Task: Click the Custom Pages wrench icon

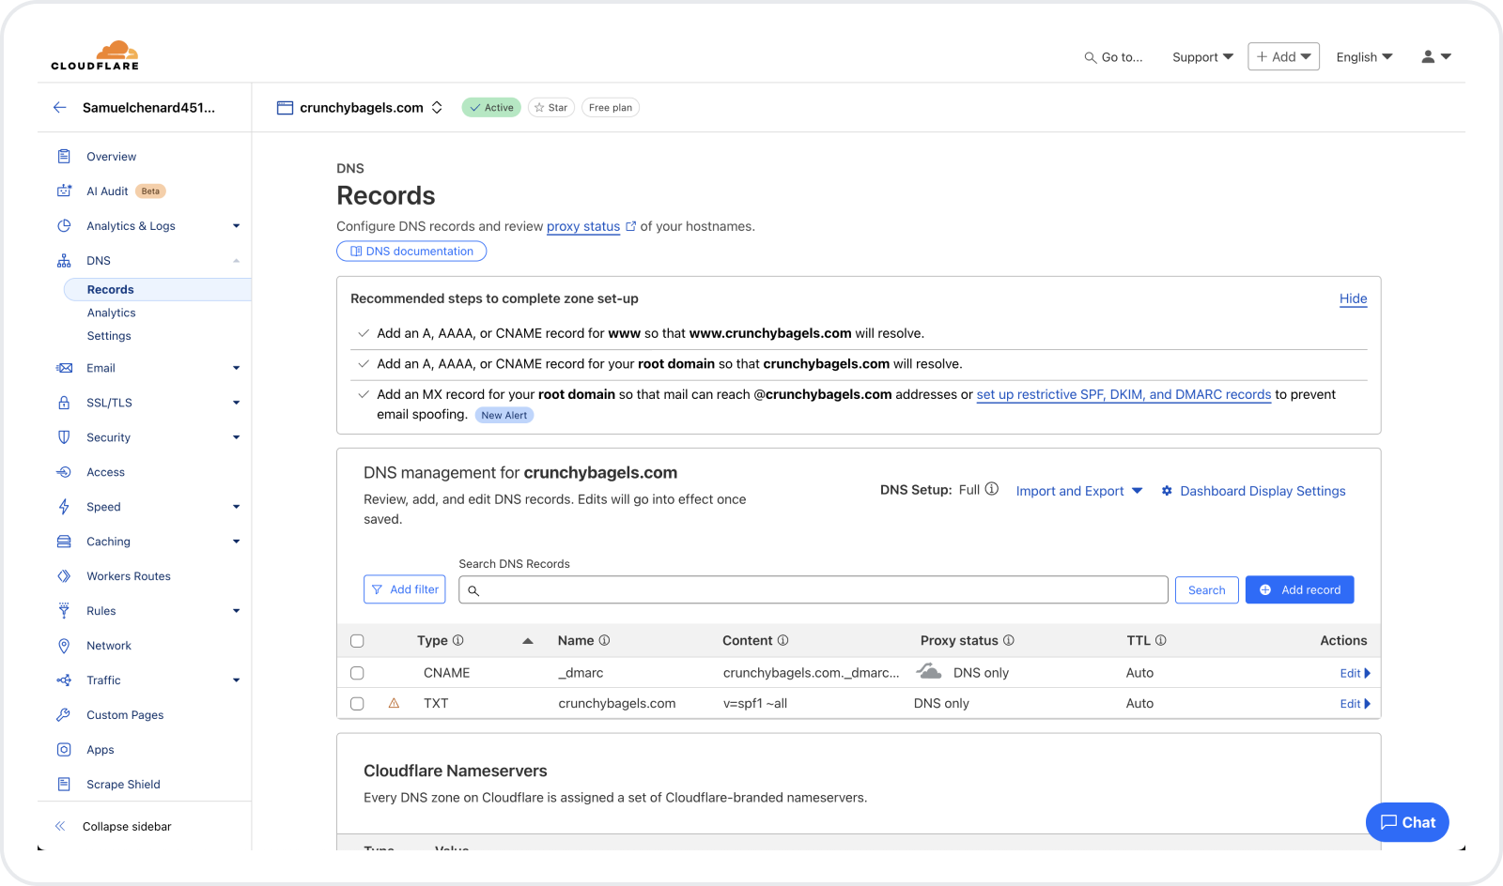Action: tap(64, 715)
